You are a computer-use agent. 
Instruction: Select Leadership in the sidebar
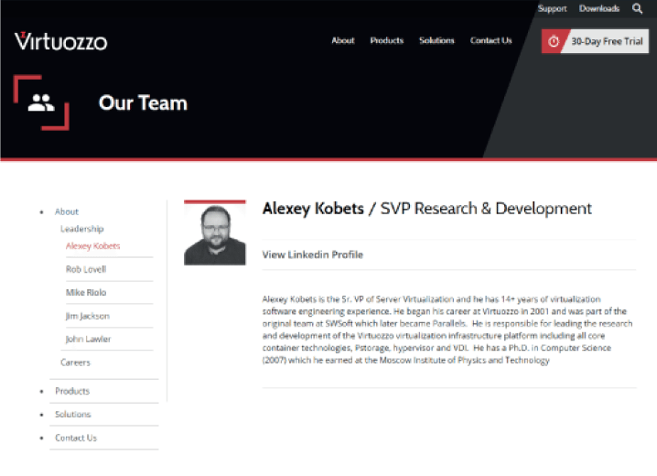82,229
